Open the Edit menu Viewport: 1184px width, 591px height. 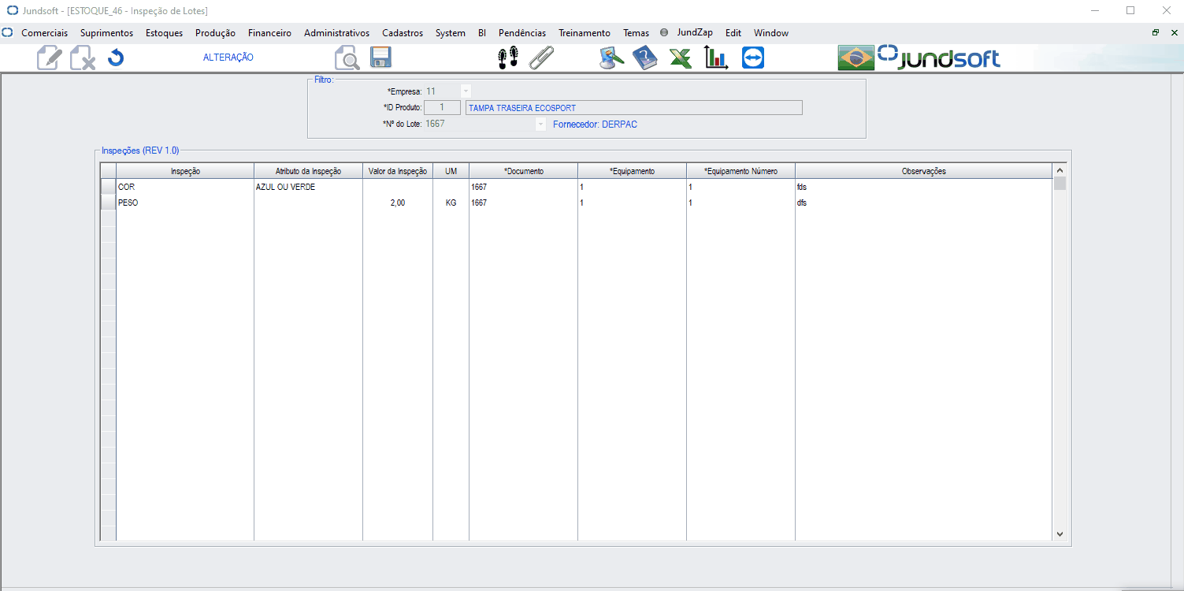pos(733,33)
